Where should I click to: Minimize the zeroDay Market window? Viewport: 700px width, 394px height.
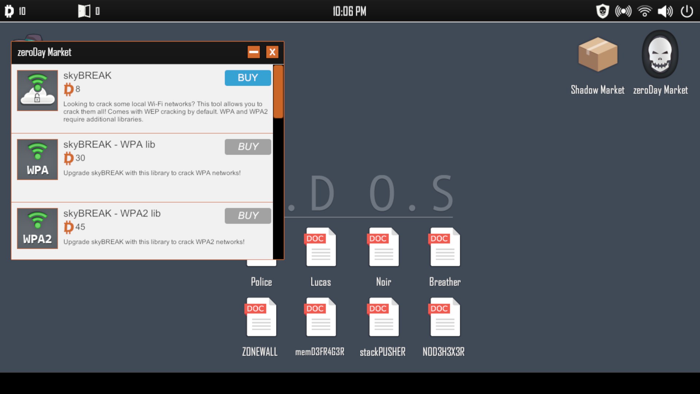(254, 52)
